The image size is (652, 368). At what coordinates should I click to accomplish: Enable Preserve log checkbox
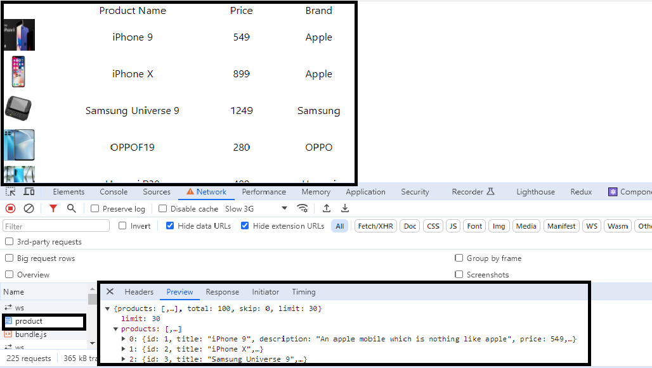click(95, 208)
